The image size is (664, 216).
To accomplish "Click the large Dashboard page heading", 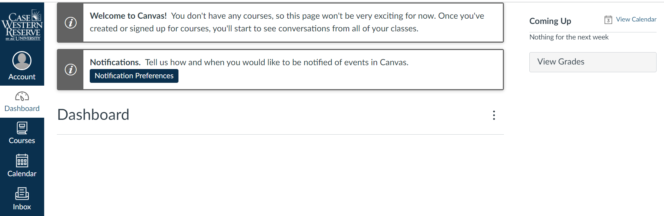I will [93, 115].
